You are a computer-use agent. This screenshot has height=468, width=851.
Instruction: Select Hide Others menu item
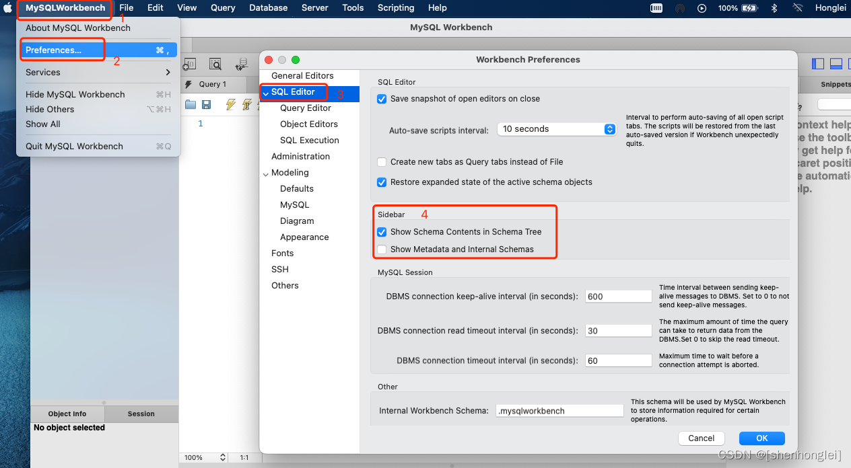[x=98, y=110]
